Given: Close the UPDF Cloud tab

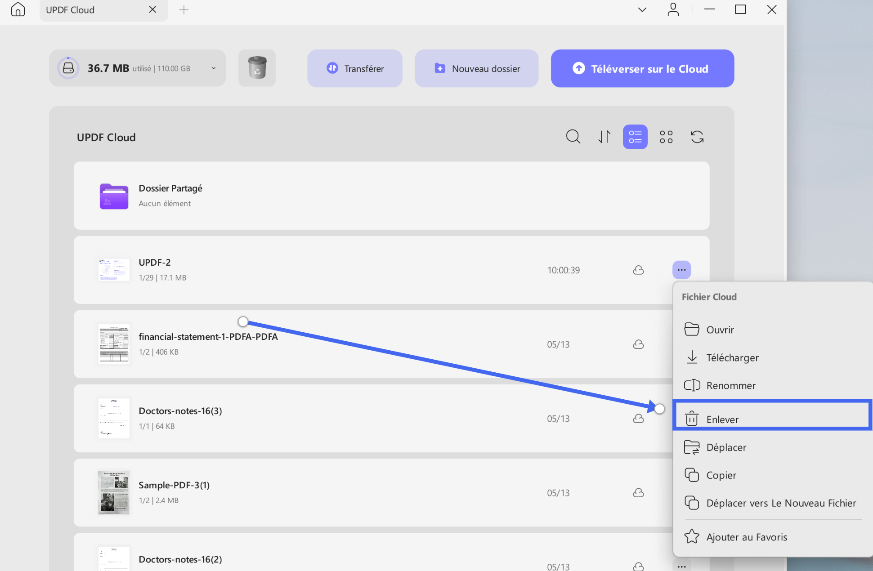Looking at the screenshot, I should tap(152, 9).
